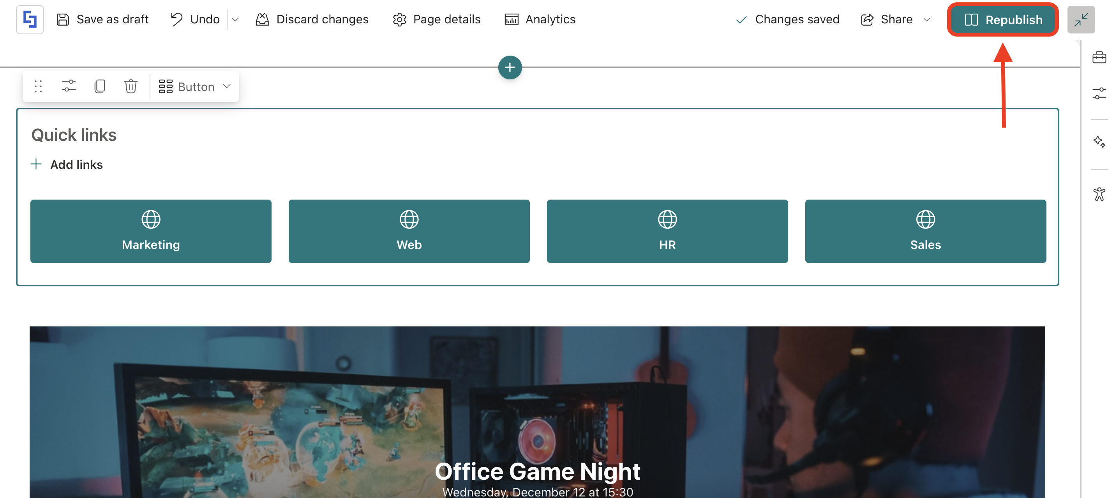Click the Marketing quick link tile
The image size is (1115, 498).
tap(151, 231)
